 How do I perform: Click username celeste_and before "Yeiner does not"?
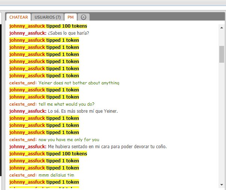(23, 83)
